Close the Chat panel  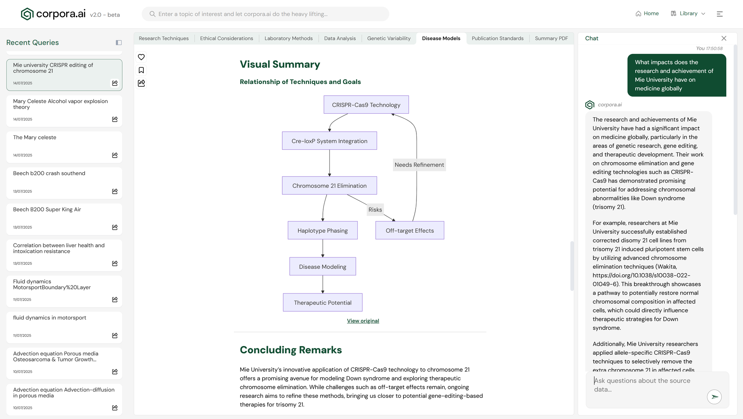point(724,38)
